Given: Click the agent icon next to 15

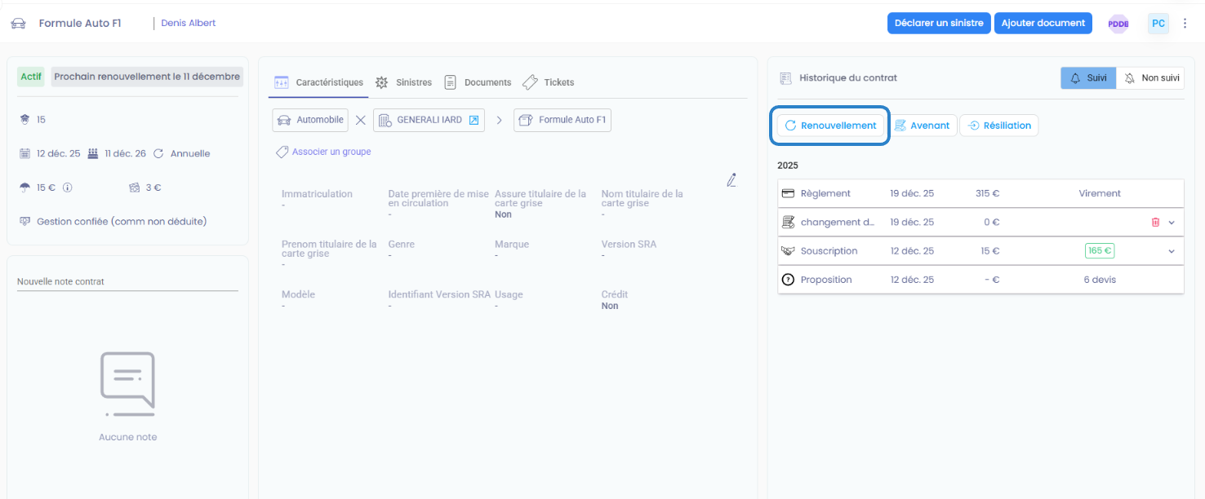Looking at the screenshot, I should (24, 119).
